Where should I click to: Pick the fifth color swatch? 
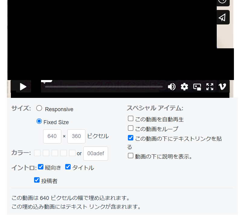pos(72,153)
